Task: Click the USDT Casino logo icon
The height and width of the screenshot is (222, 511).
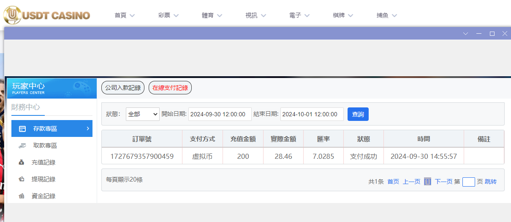Action: click(x=13, y=15)
